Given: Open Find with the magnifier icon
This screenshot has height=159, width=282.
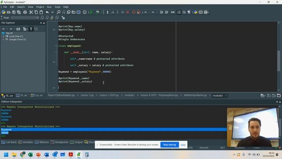Looking at the screenshot, I should click(59, 12).
